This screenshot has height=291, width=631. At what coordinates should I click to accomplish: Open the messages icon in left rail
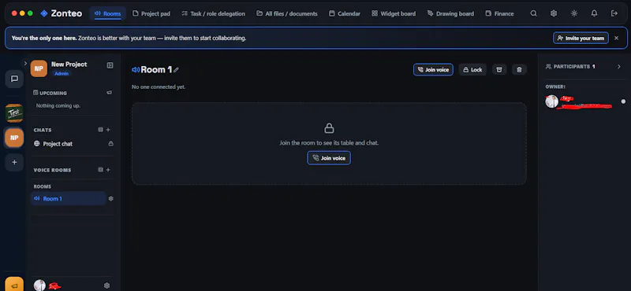[14, 79]
